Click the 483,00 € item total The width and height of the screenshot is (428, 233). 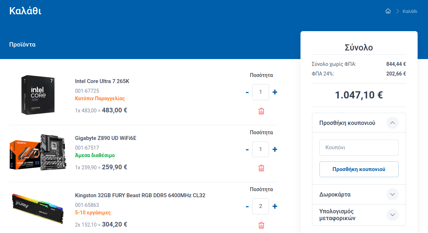click(x=115, y=110)
